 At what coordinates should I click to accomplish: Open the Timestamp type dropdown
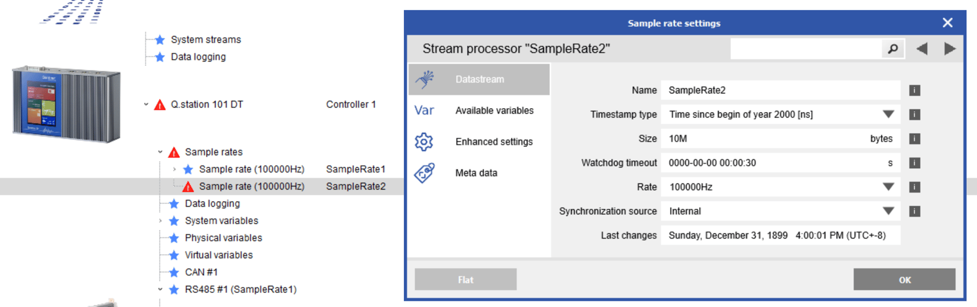click(x=888, y=114)
